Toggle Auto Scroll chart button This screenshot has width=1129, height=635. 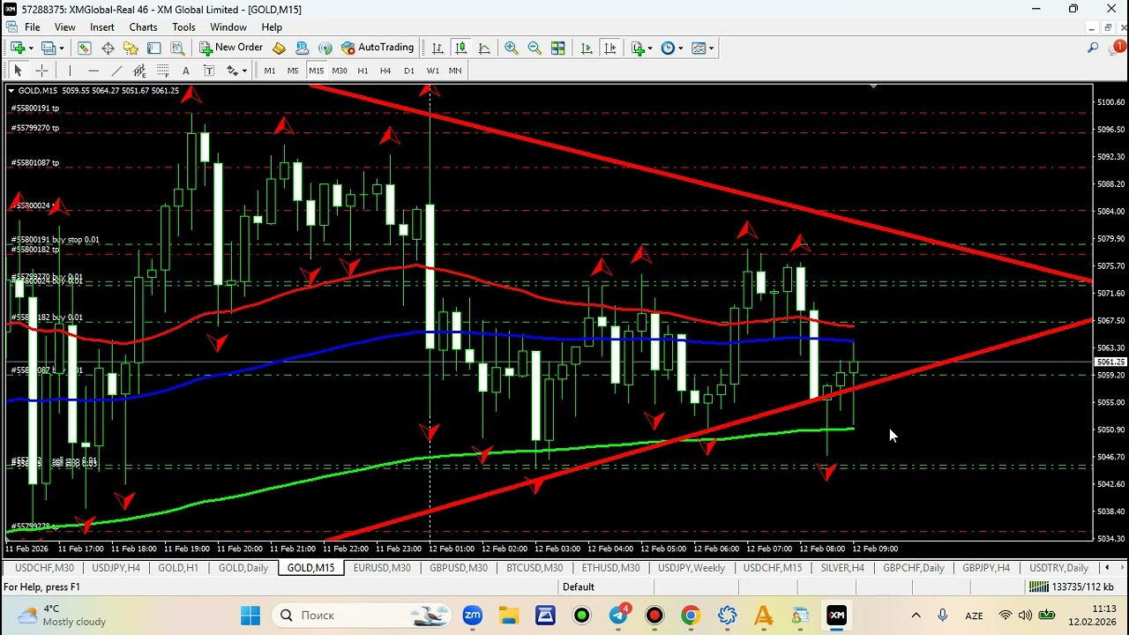tap(587, 48)
